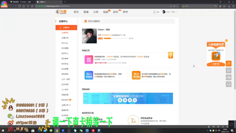Click the star icon inside address bar

click(x=174, y=6)
